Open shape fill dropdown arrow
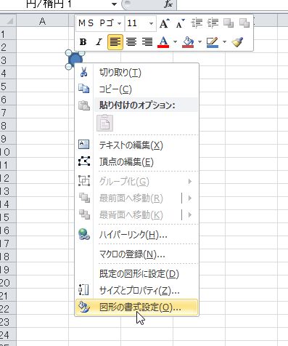Screen dimensions: 288x346 point(199,42)
